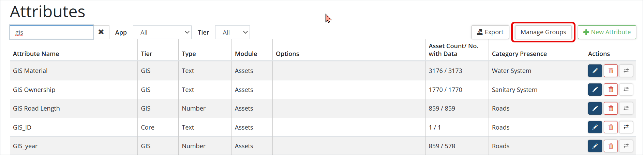The image size is (643, 155).
Task: Click transfer icon for GIS Material row
Action: (626, 71)
